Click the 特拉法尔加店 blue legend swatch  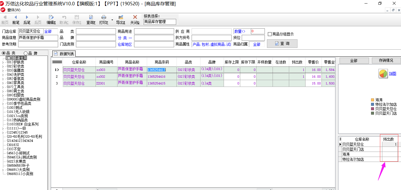click(373, 105)
